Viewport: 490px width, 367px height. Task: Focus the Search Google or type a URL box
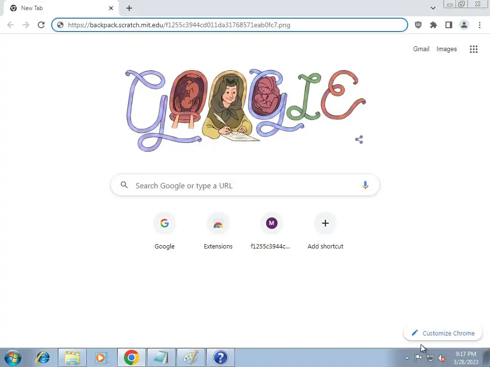tap(245, 185)
